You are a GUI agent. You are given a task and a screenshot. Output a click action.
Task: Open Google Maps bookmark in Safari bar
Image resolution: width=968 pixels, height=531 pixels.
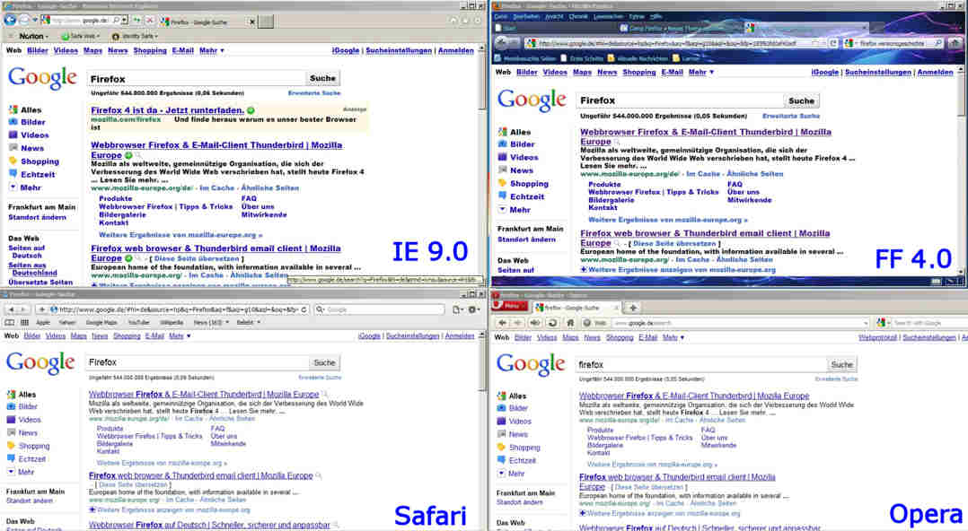pyautogui.click(x=101, y=323)
